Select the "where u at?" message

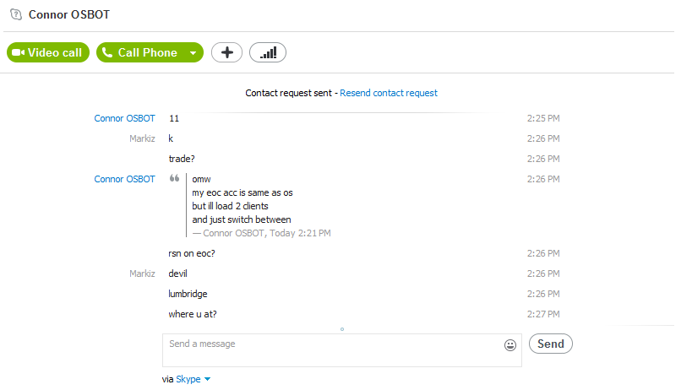(193, 314)
